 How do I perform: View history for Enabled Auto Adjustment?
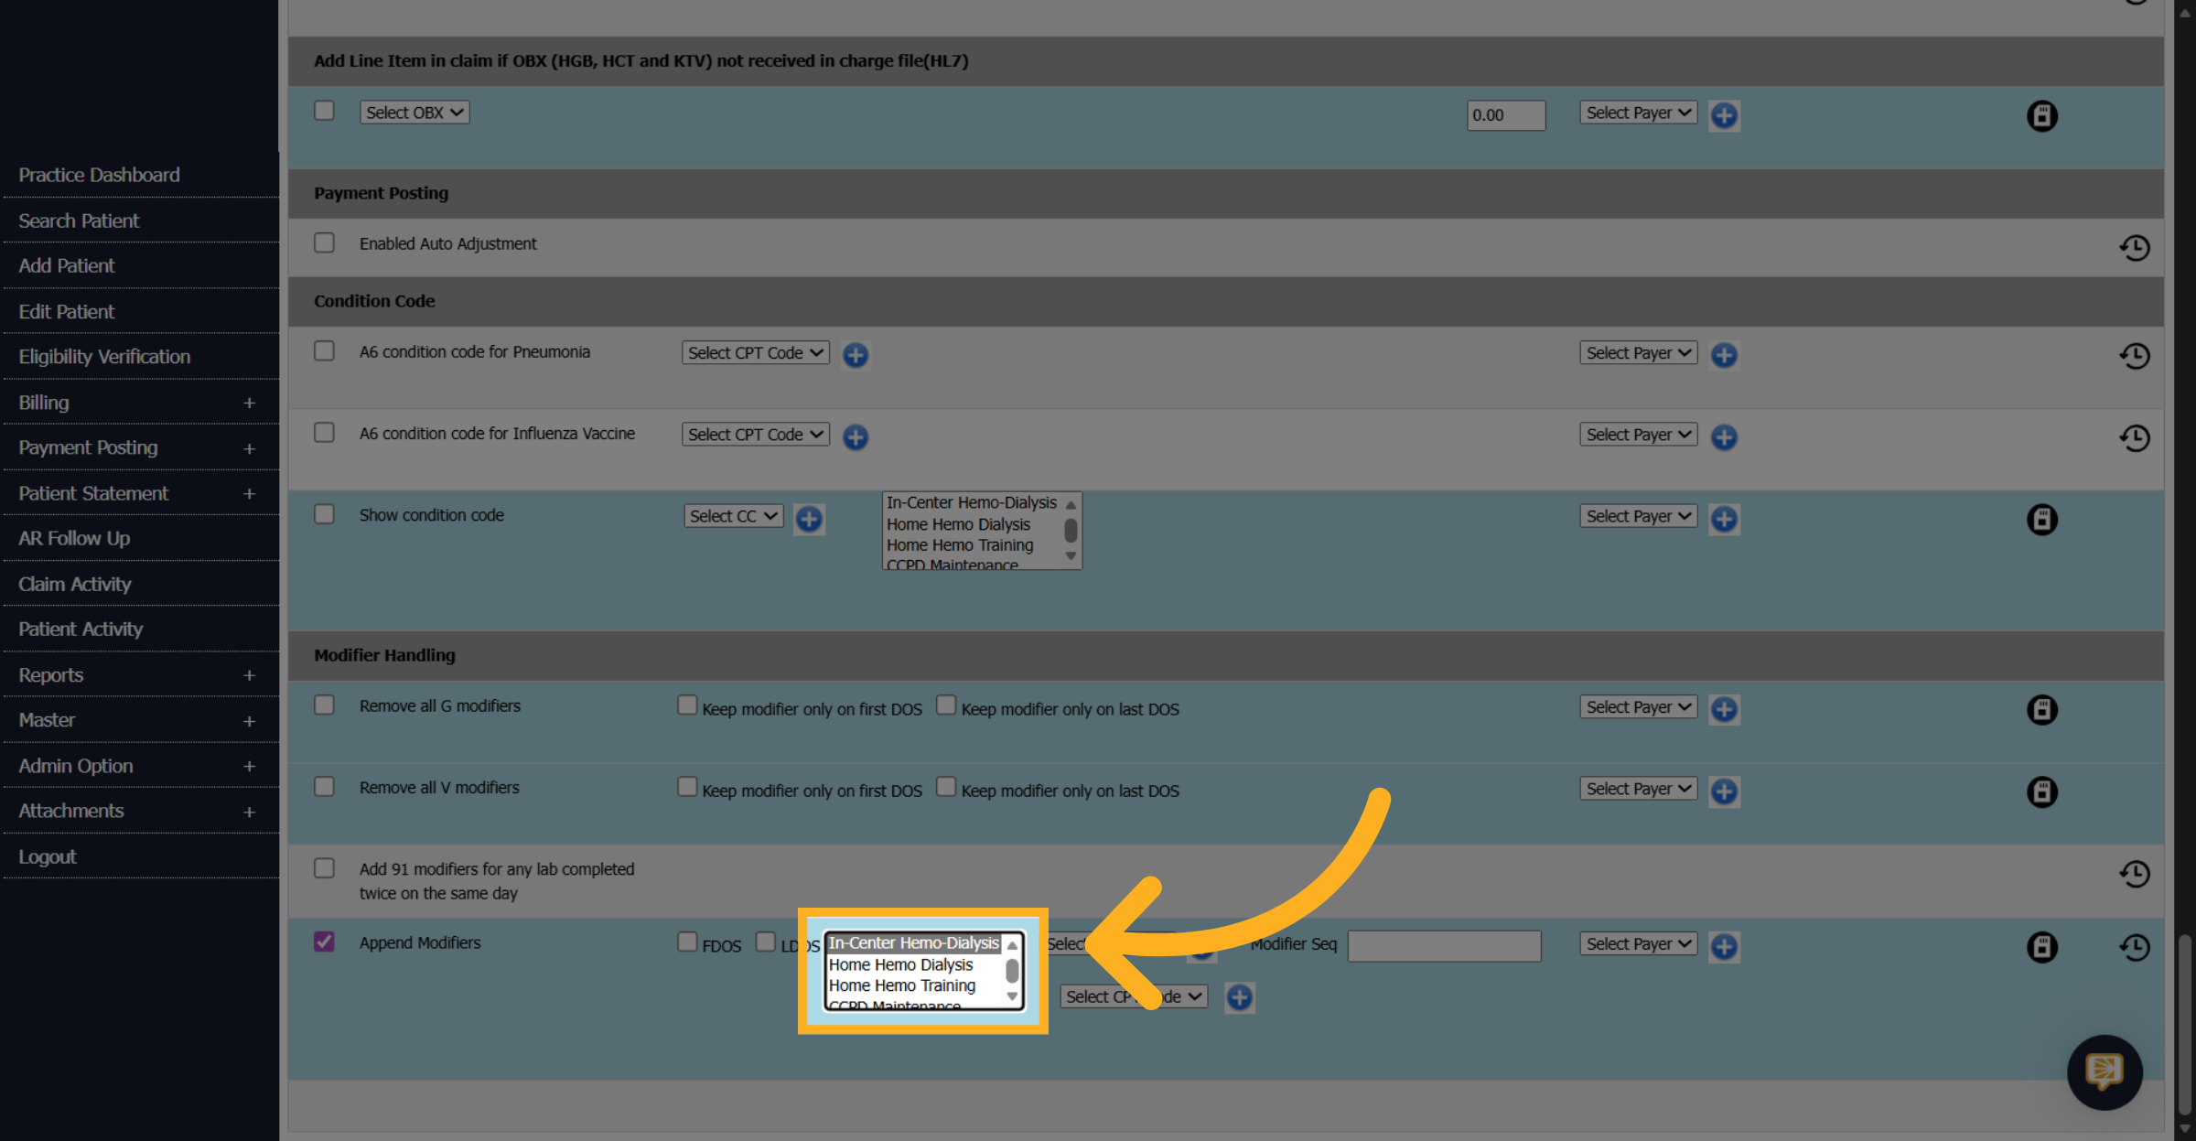click(x=2134, y=247)
